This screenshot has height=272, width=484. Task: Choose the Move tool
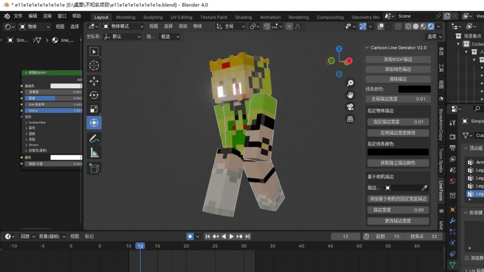click(94, 81)
